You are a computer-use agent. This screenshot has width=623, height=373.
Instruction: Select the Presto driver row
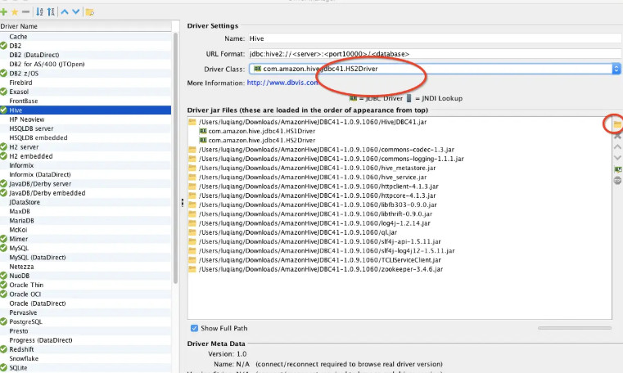click(x=86, y=331)
